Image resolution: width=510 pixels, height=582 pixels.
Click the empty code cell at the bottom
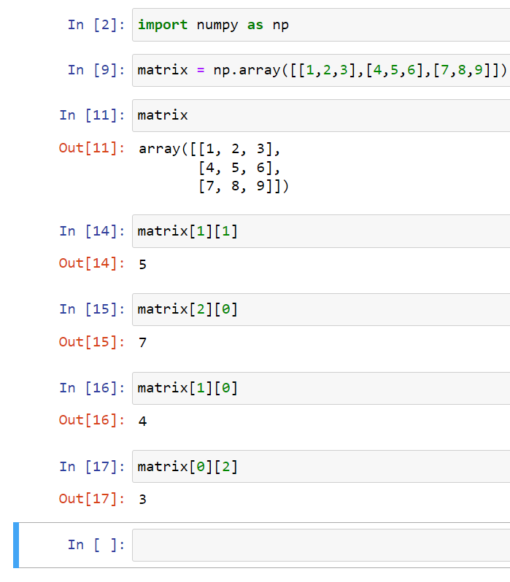[x=321, y=546]
